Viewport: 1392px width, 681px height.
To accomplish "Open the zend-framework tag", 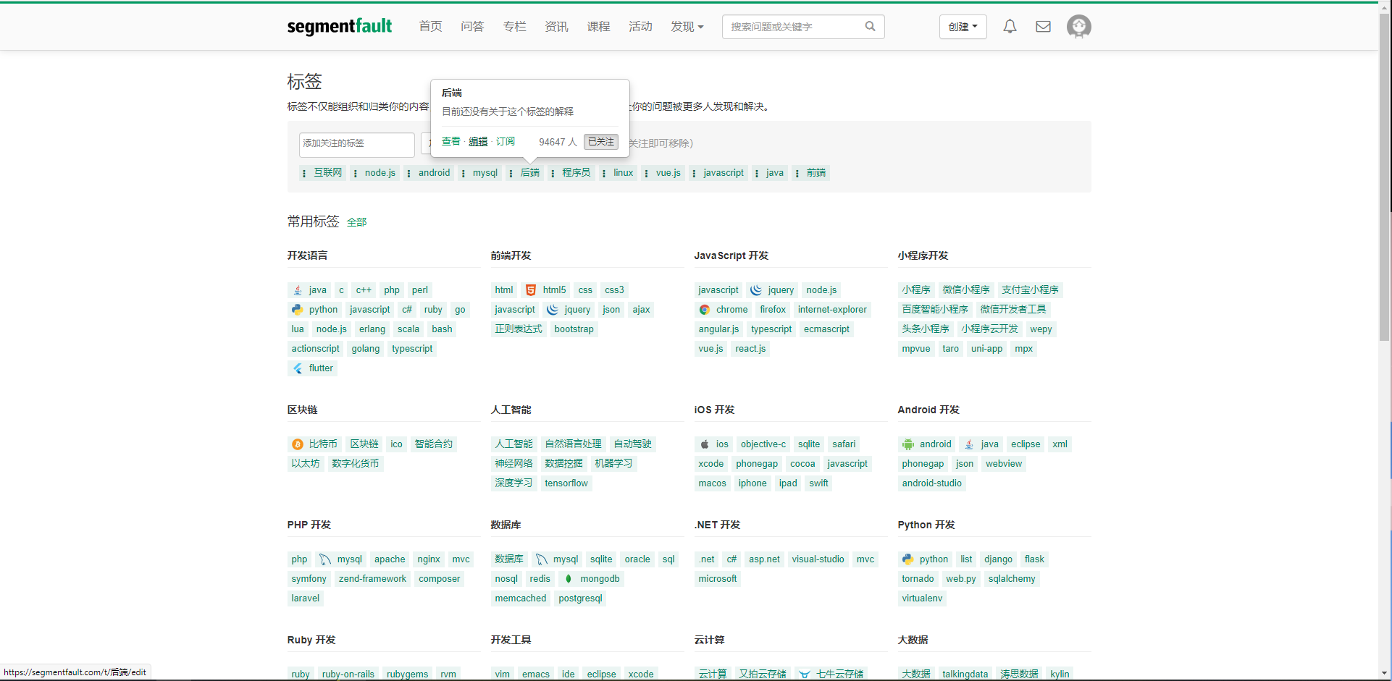I will (373, 579).
